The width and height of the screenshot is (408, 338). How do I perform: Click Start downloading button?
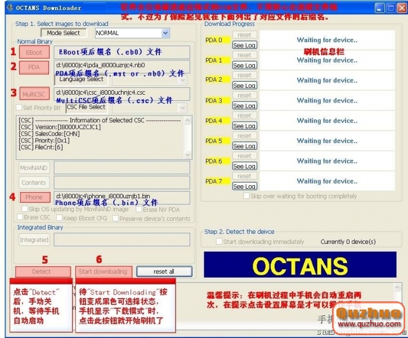coord(104,272)
